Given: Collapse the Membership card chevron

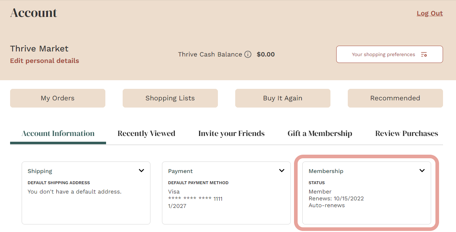Looking at the screenshot, I should coord(422,170).
